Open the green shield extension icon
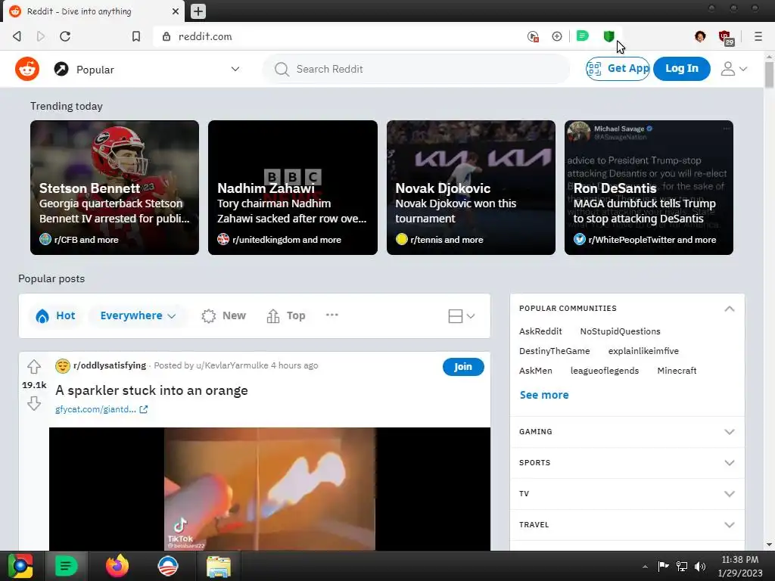 [608, 36]
